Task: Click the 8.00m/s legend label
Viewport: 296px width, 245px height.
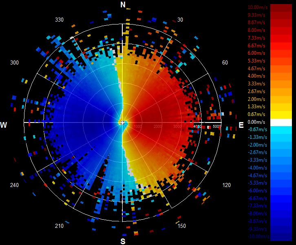Action: pyautogui.click(x=256, y=30)
